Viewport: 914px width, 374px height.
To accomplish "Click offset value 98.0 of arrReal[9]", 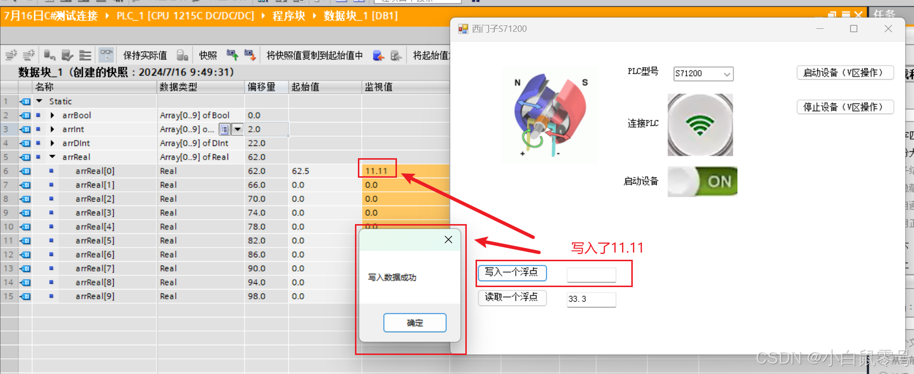I will coord(267,296).
